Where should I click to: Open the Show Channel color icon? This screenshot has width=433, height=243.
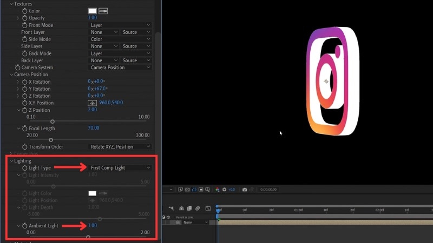click(x=218, y=190)
